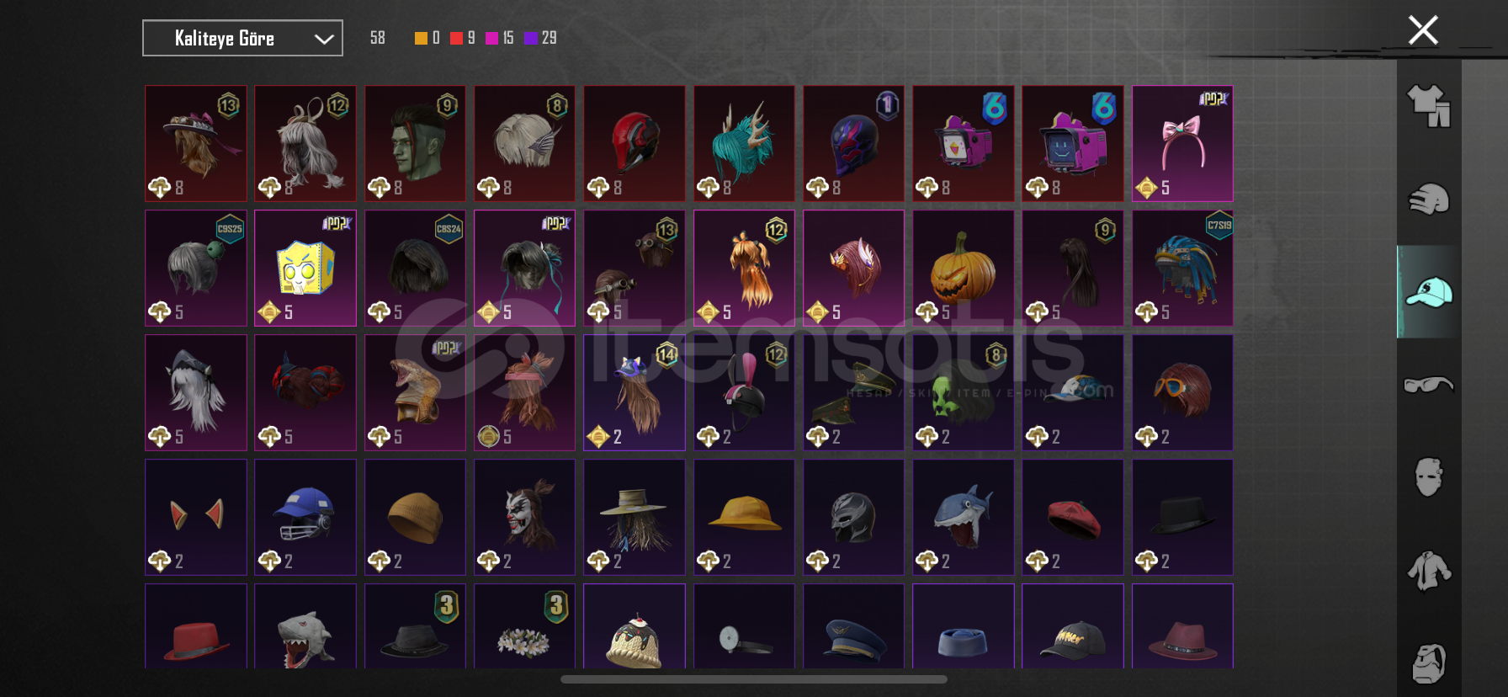
Task: Open the face mask category icon
Action: [x=1428, y=477]
